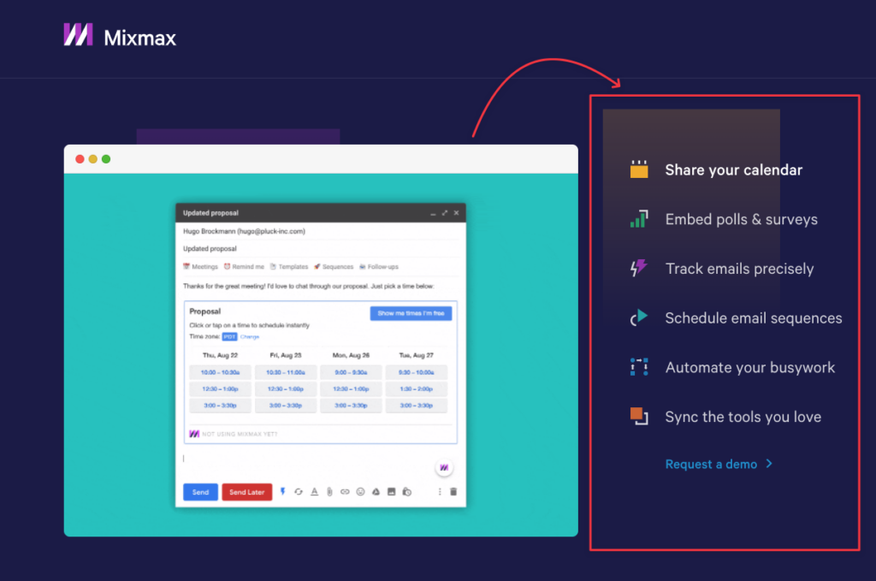
Task: Open the Sequences menu
Action: 334,266
